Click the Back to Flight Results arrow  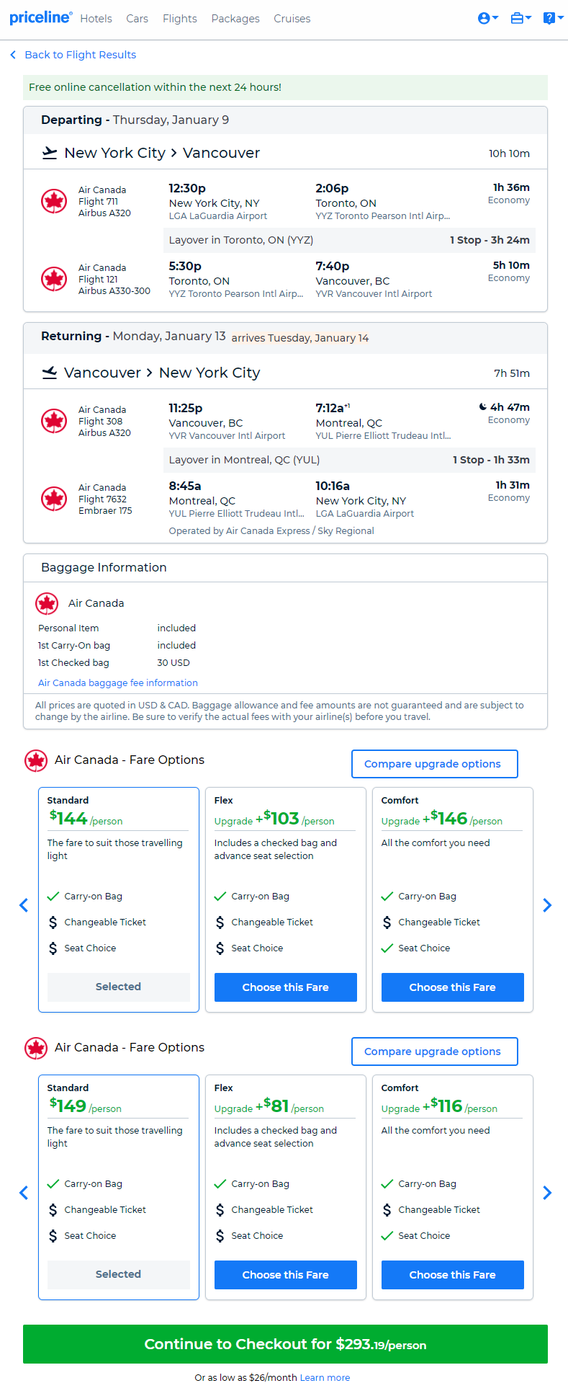[13, 55]
